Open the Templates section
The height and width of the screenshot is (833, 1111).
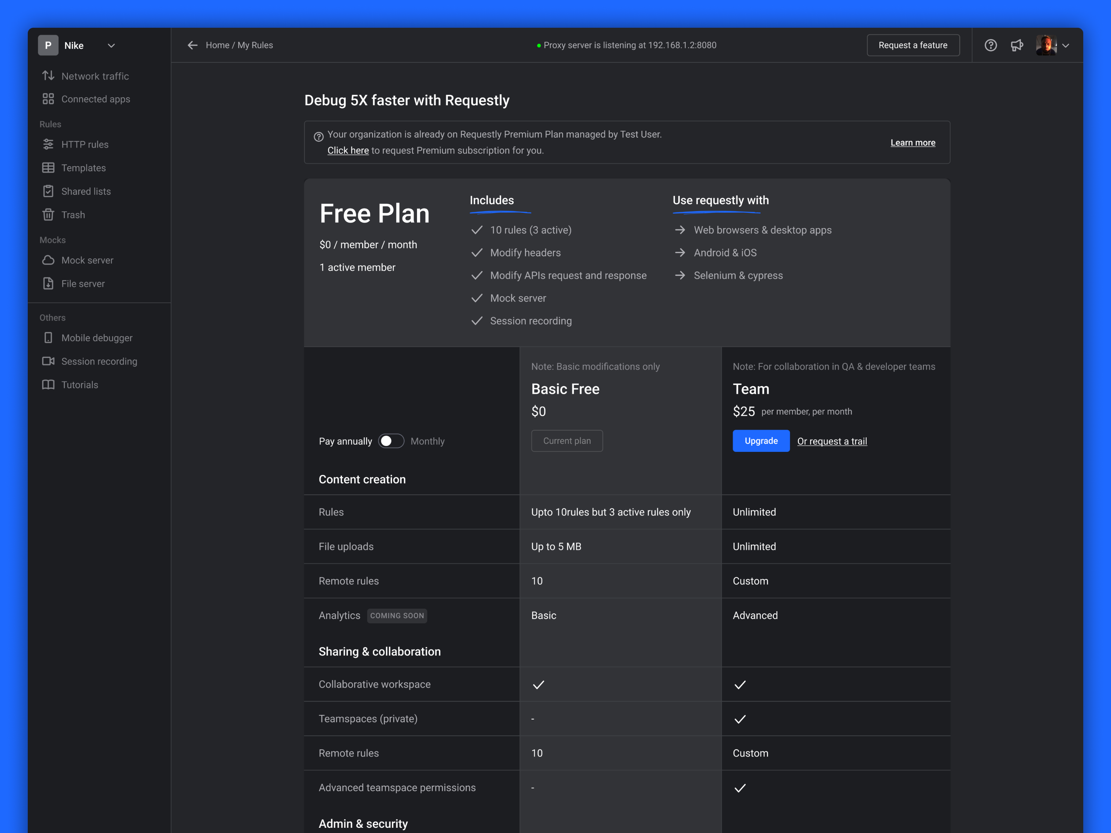pos(83,168)
